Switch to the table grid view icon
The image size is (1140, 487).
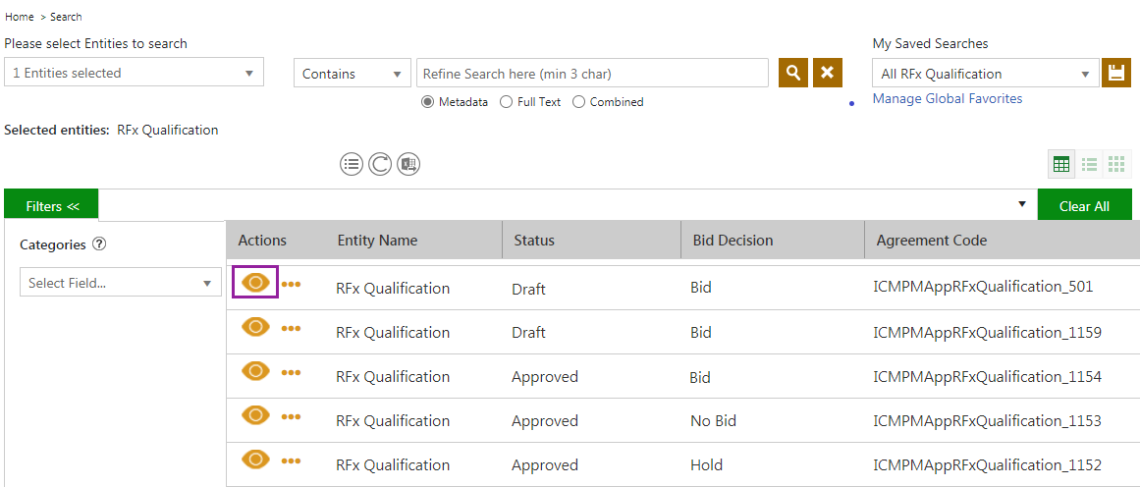click(x=1061, y=164)
